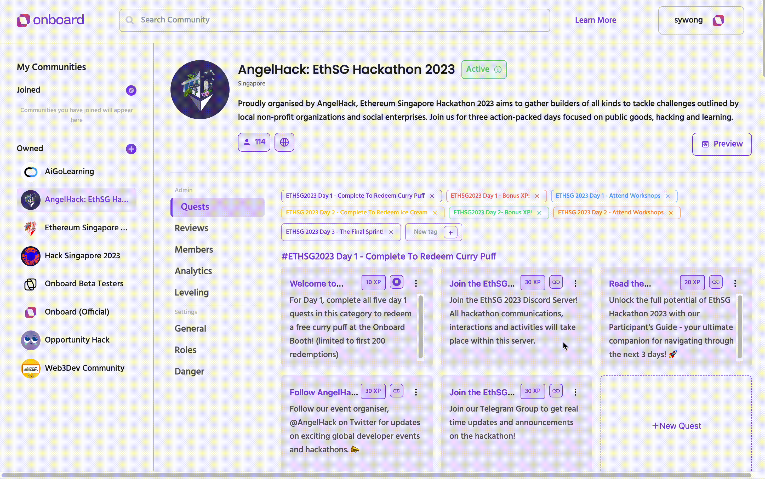Click the Onboard icon on Welcome to quest

pyautogui.click(x=396, y=282)
